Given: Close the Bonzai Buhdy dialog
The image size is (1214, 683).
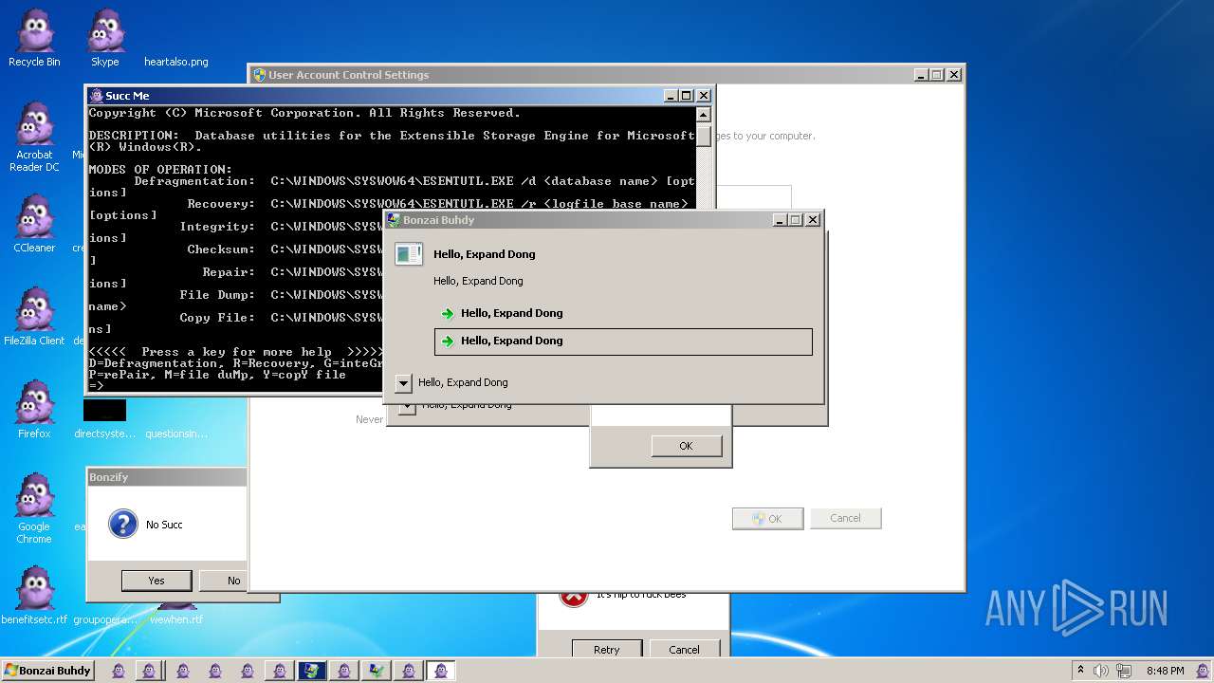Looking at the screenshot, I should [813, 220].
